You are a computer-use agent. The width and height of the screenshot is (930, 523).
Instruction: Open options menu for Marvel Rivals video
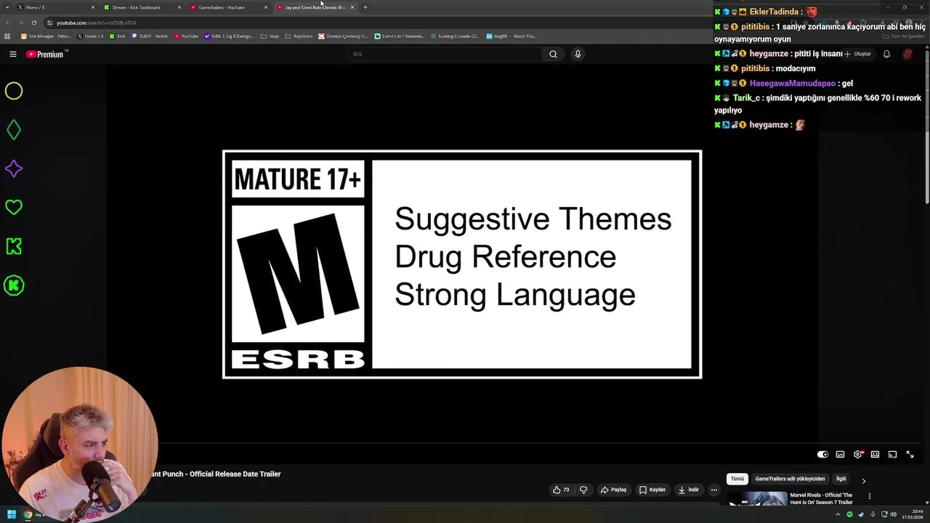point(869,497)
